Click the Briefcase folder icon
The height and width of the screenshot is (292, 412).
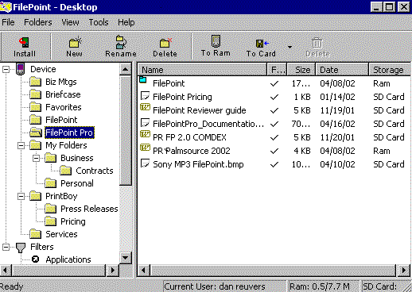click(35, 94)
